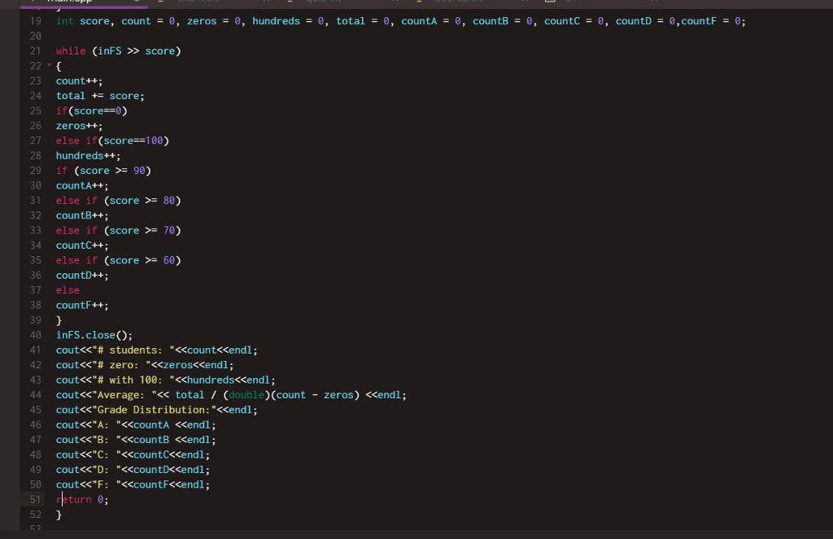Click the word double on line 44
Screen dimensions: 833x539
coord(246,394)
